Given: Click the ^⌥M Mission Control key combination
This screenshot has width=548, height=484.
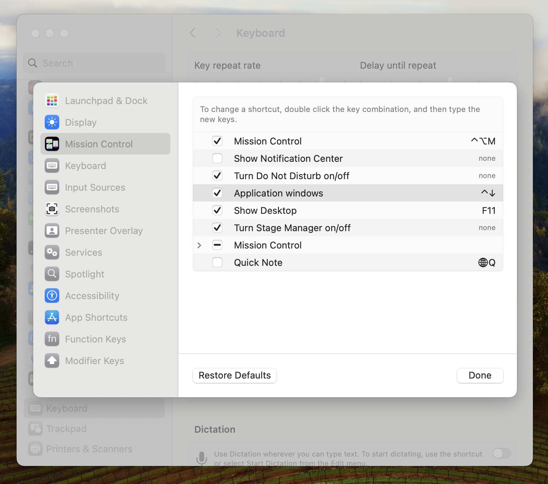Looking at the screenshot, I should pyautogui.click(x=483, y=141).
